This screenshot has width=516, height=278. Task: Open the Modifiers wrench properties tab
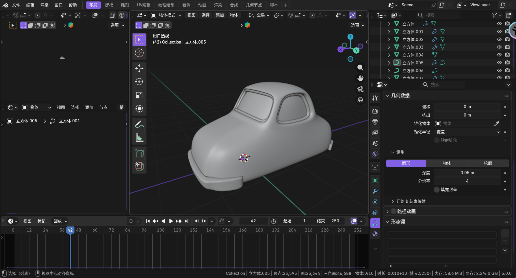(x=375, y=191)
